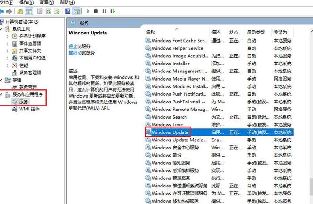Click the Stop Service square icon
The image size is (313, 204).
(x=96, y=11)
